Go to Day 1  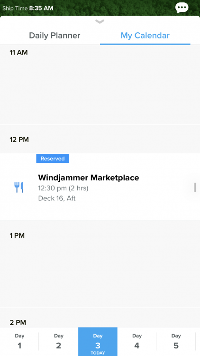(x=19, y=342)
